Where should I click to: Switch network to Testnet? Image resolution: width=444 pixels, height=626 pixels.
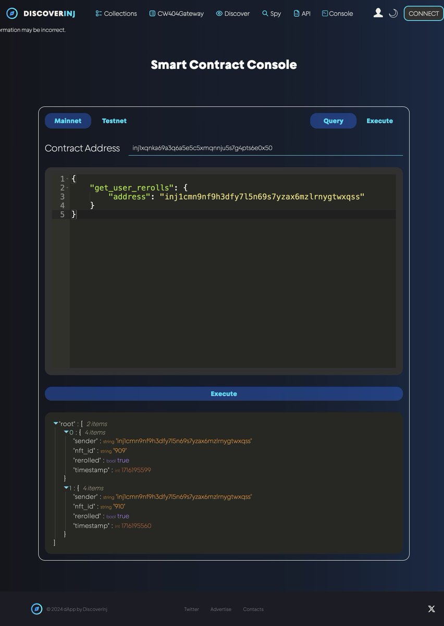click(x=114, y=121)
